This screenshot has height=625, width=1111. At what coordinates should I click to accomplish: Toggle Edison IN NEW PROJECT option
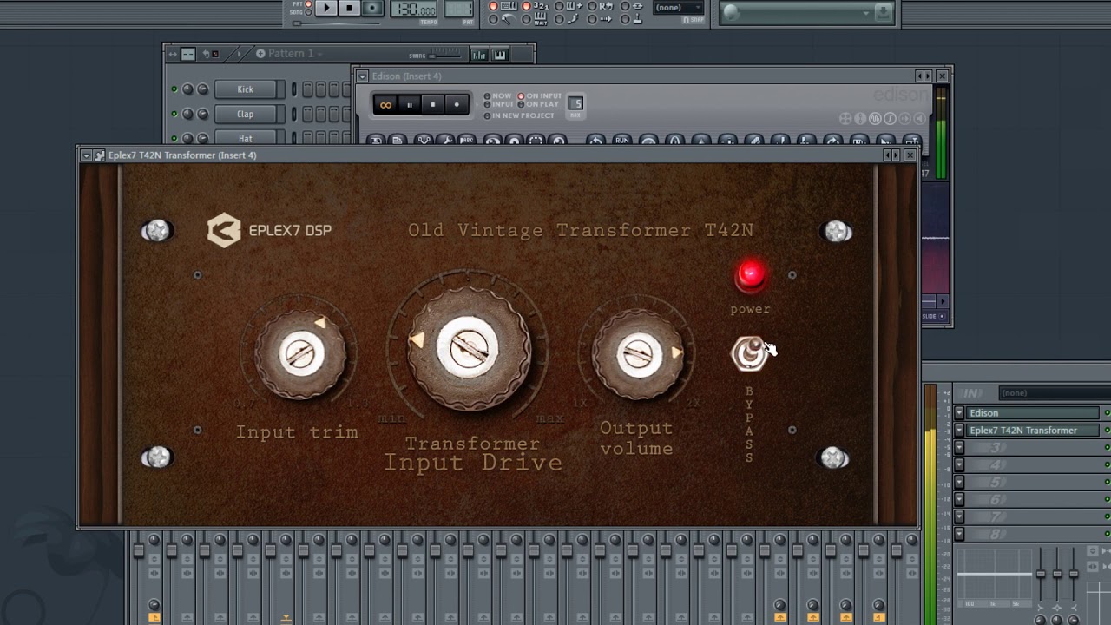[519, 115]
